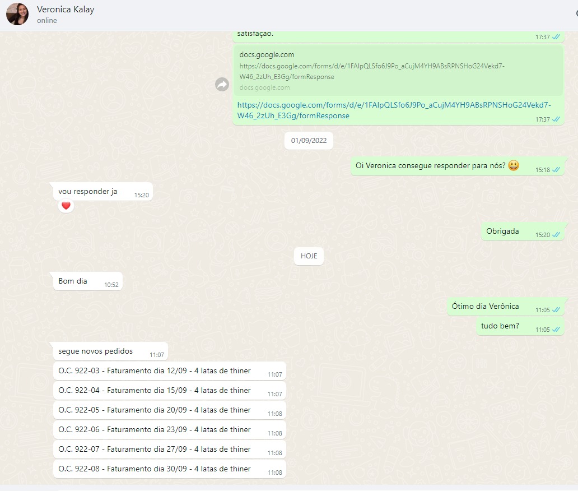Click the contact name Veronica Kalay in header
The image size is (578, 491).
(x=66, y=10)
